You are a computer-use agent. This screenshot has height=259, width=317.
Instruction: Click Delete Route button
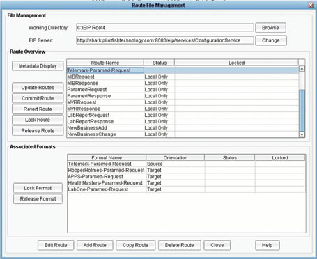tap(180, 245)
